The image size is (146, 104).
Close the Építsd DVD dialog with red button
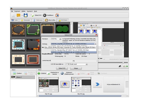(96, 35)
